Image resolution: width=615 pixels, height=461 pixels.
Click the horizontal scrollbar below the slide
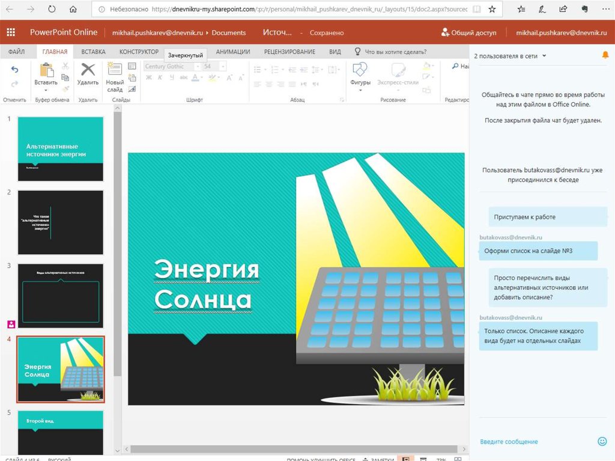(x=294, y=449)
